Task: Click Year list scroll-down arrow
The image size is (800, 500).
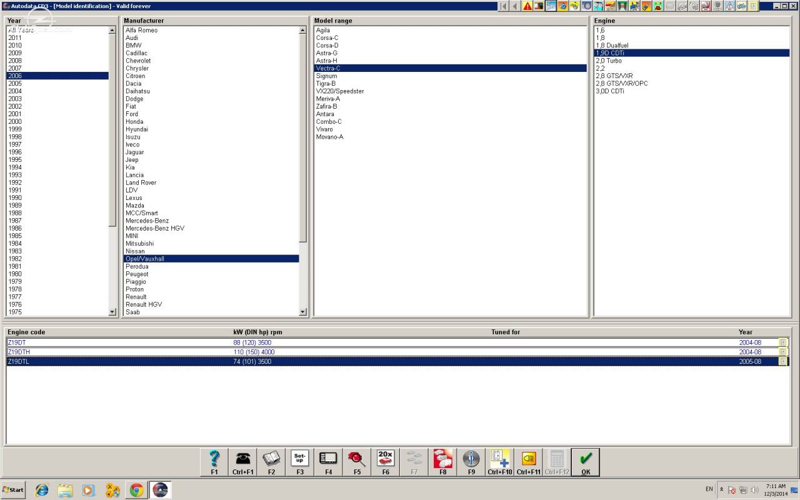Action: 112,312
